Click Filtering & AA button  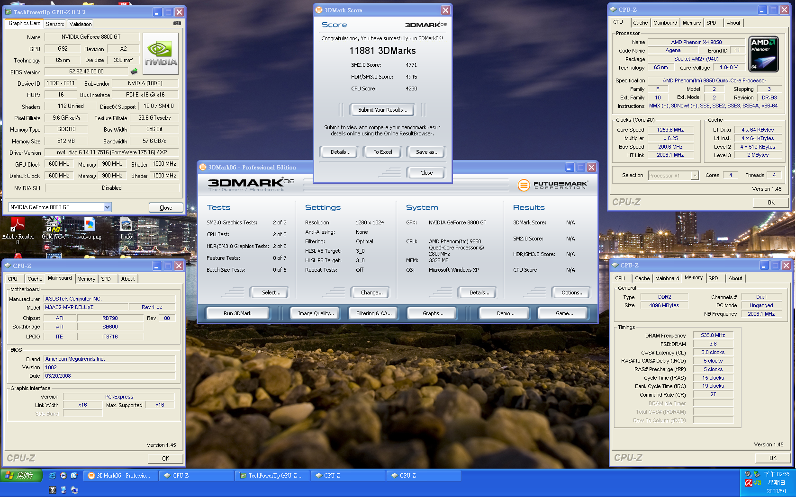point(374,313)
